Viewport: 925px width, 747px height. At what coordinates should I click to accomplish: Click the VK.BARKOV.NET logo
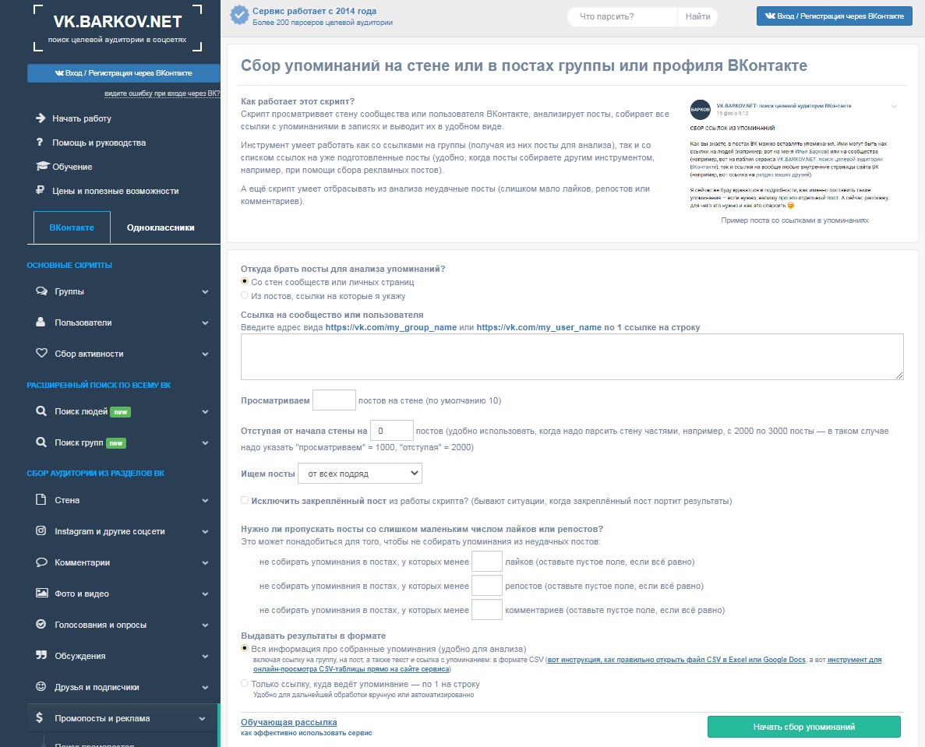[118, 28]
